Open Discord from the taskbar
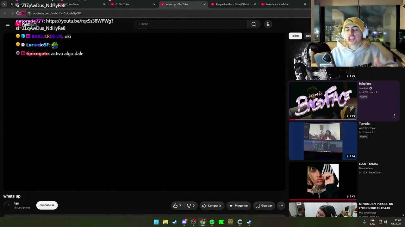This screenshot has width=405, height=227. (184, 222)
